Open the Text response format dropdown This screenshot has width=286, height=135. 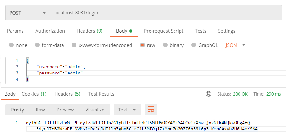pyautogui.click(x=127, y=110)
